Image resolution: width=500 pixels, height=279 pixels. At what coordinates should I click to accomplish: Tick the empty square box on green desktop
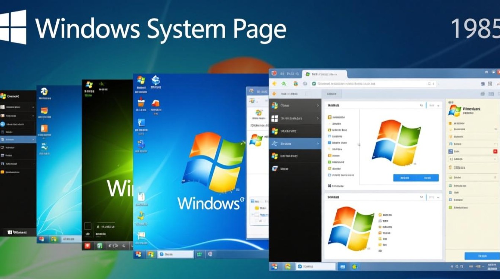pos(87,226)
